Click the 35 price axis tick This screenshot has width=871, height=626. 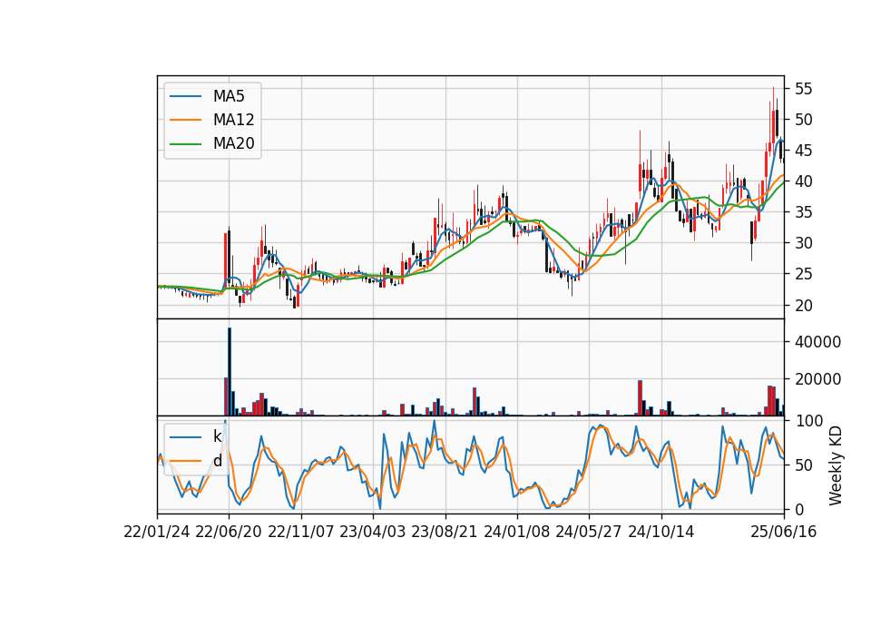point(803,212)
